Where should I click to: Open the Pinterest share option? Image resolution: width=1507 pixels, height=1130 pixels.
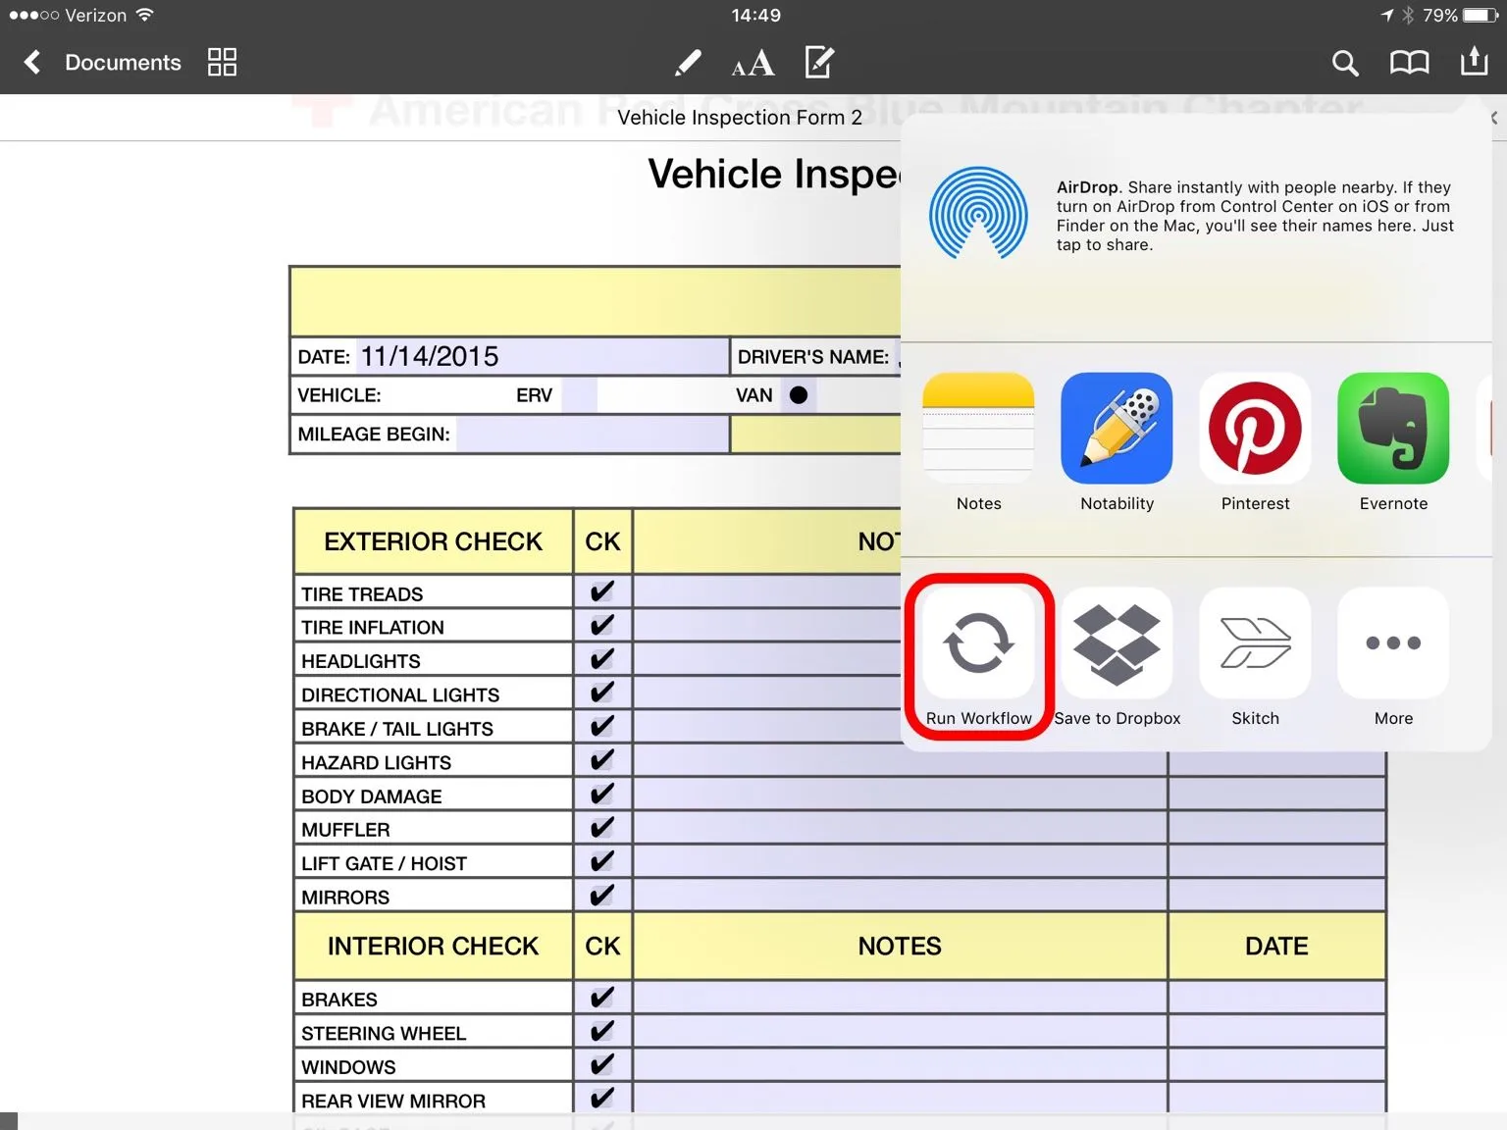coord(1255,429)
